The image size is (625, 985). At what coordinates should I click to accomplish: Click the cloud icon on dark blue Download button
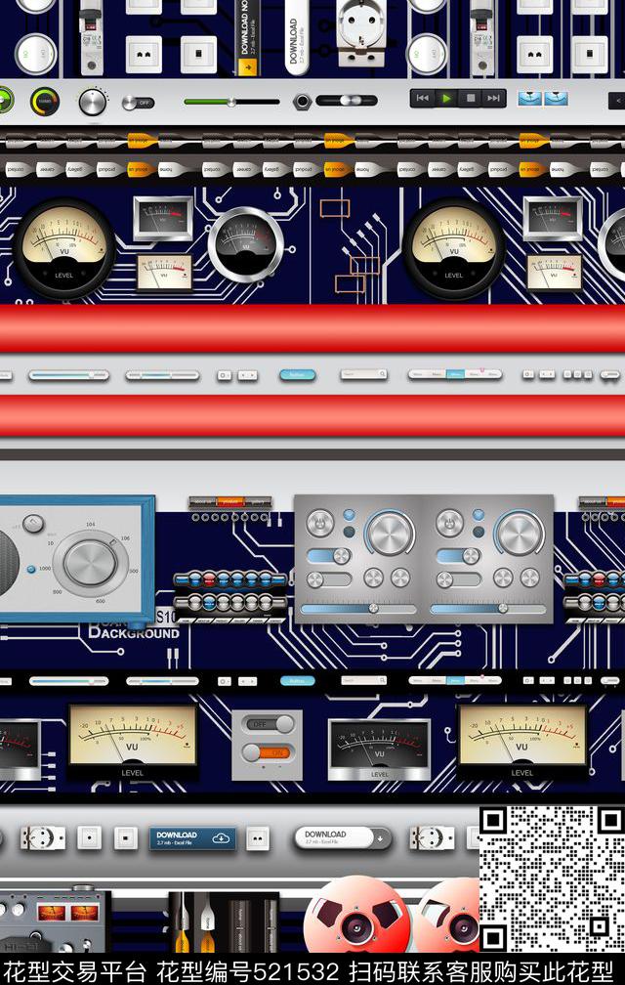tap(222, 837)
